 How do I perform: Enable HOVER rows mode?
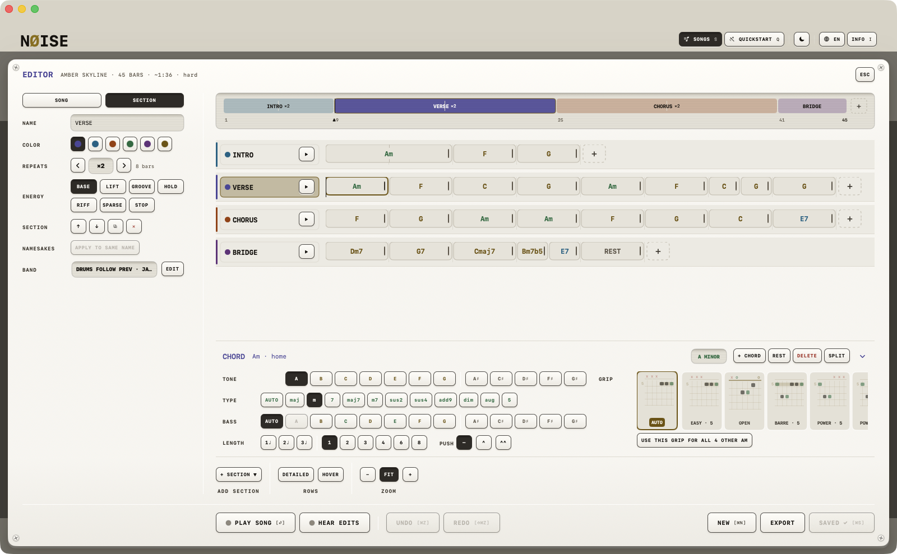[x=331, y=474]
